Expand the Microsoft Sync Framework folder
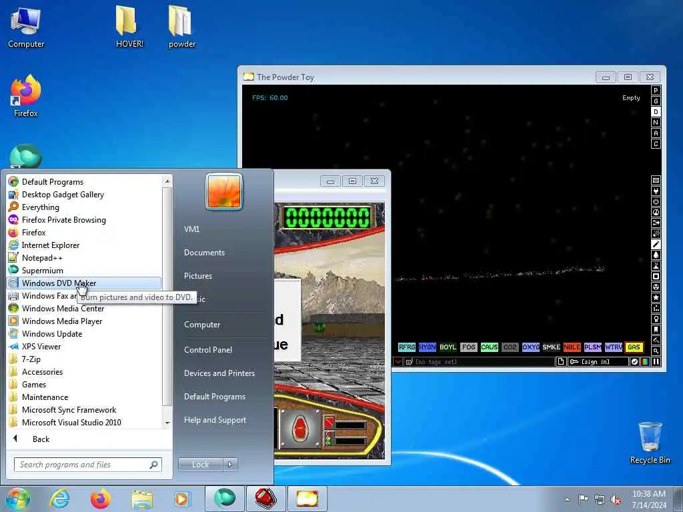This screenshot has height=512, width=683. (84, 410)
